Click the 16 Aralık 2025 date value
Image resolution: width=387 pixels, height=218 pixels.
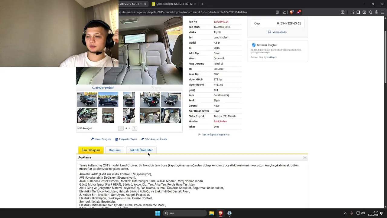coord(222,27)
